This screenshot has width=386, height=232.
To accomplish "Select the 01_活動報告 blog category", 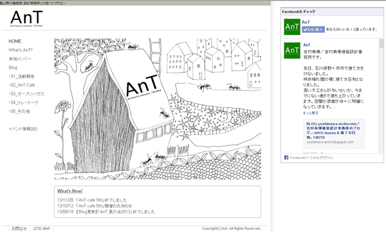I will pyautogui.click(x=22, y=77).
